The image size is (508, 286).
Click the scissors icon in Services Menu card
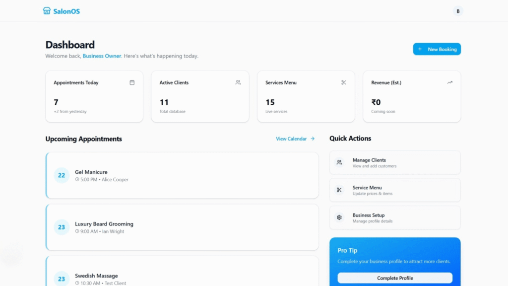pyautogui.click(x=344, y=82)
